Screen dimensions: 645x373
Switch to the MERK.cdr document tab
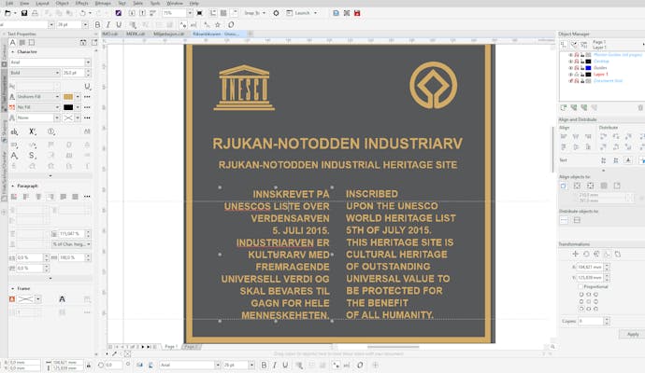(x=136, y=34)
